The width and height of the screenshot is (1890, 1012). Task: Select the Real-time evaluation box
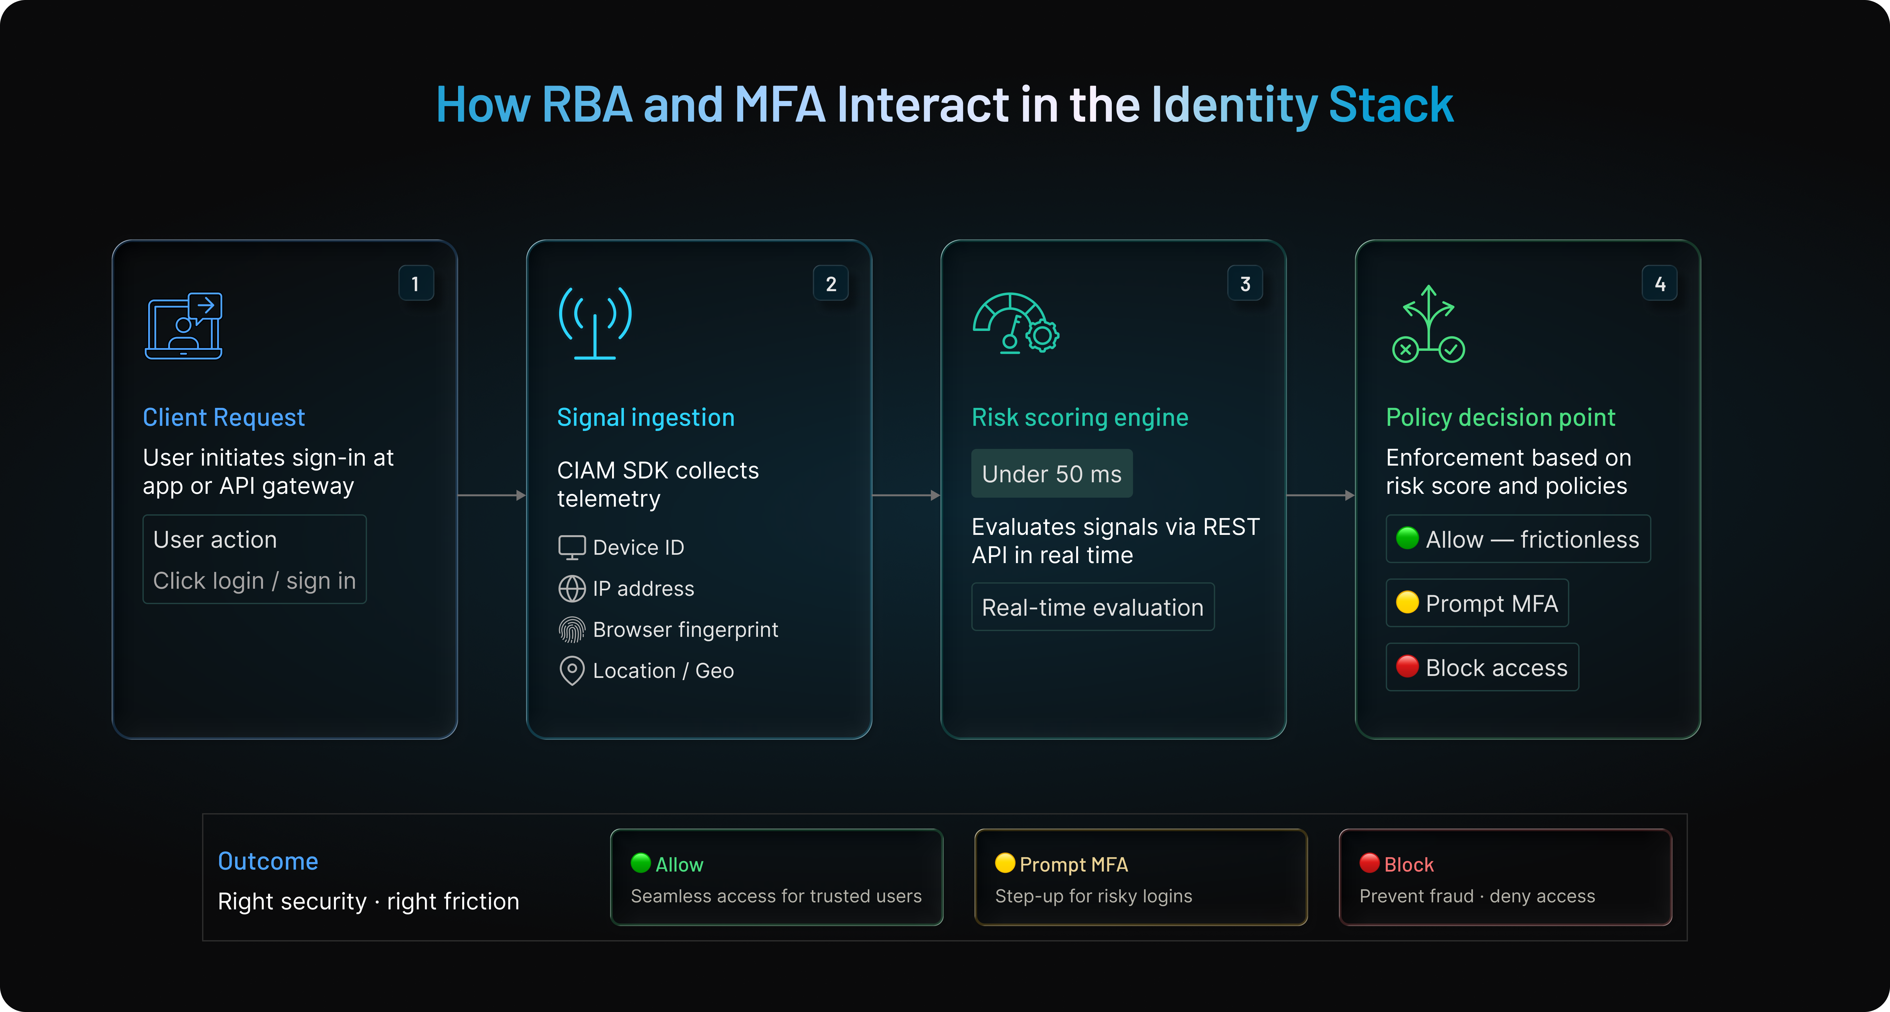pyautogui.click(x=1093, y=607)
